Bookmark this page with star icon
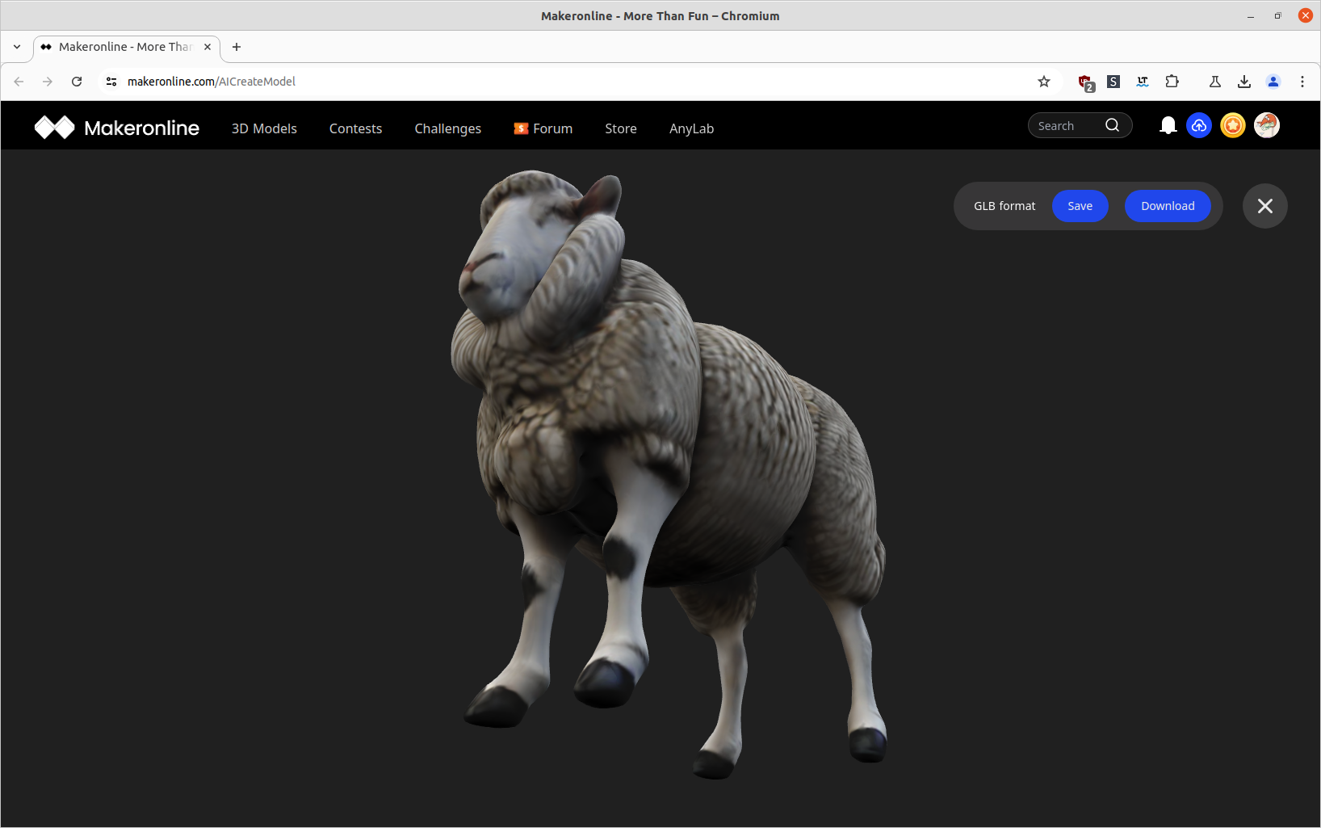The image size is (1321, 828). tap(1044, 82)
